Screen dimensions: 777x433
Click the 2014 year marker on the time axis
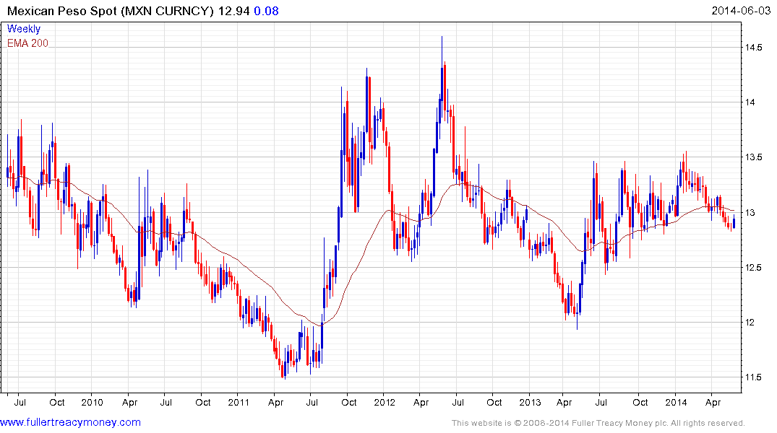[676, 402]
